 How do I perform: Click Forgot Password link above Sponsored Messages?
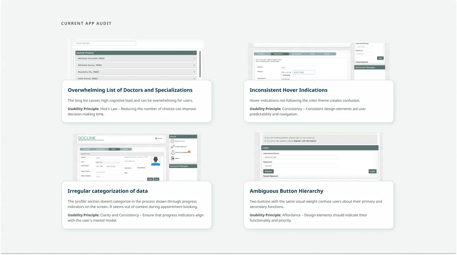[362, 62]
